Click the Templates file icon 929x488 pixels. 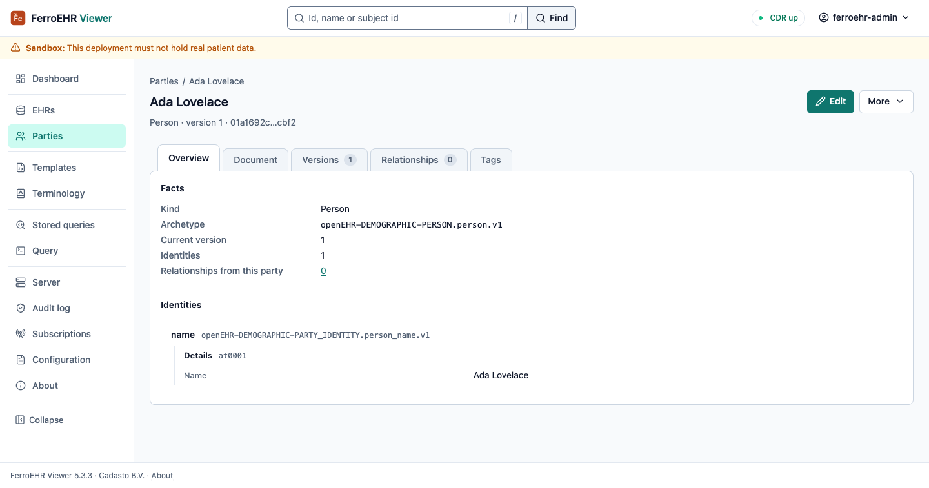click(21, 168)
